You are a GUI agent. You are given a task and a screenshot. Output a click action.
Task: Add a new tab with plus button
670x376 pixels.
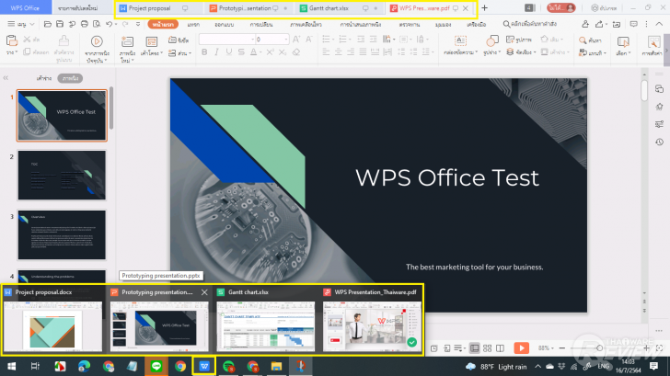[x=484, y=8]
